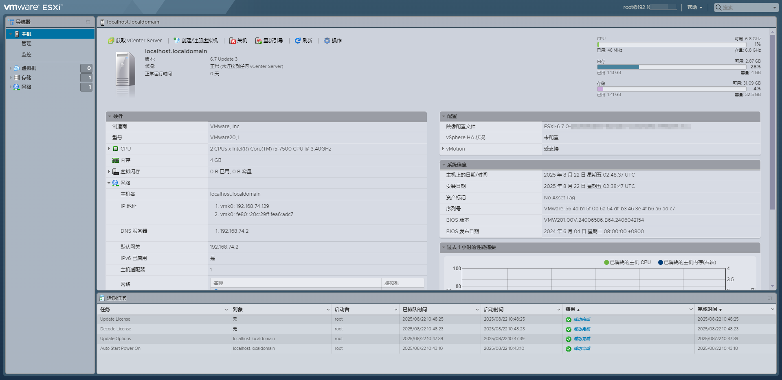Click the 关机 power-off icon
Screen dimensions: 782x380
pyautogui.click(x=232, y=41)
